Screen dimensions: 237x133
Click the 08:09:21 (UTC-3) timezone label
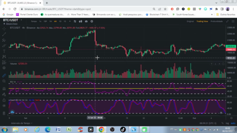click(x=208, y=123)
